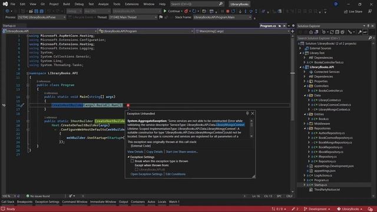
Task: Open the Analyze menu
Action: pyautogui.click(x=104, y=4)
